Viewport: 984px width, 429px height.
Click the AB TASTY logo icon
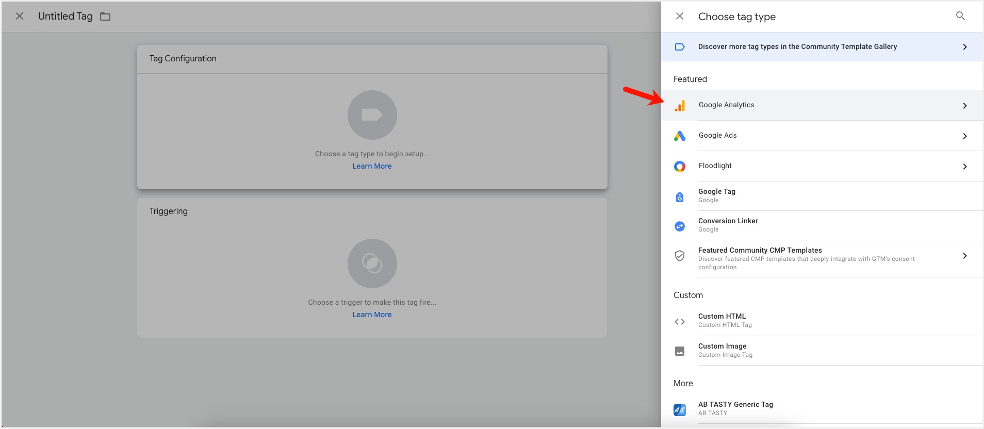pos(680,410)
